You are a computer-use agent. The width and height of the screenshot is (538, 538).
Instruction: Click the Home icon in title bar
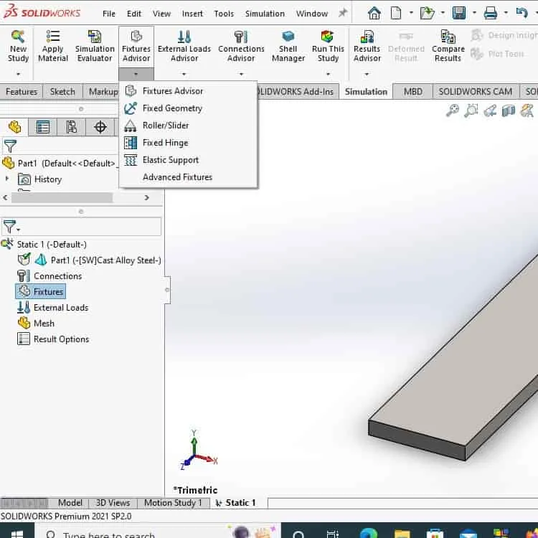coord(374,14)
